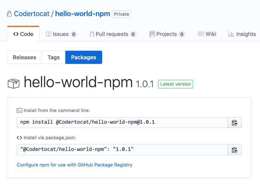
Task: Click the 'Install from the command line:' label
Action: pos(57,110)
